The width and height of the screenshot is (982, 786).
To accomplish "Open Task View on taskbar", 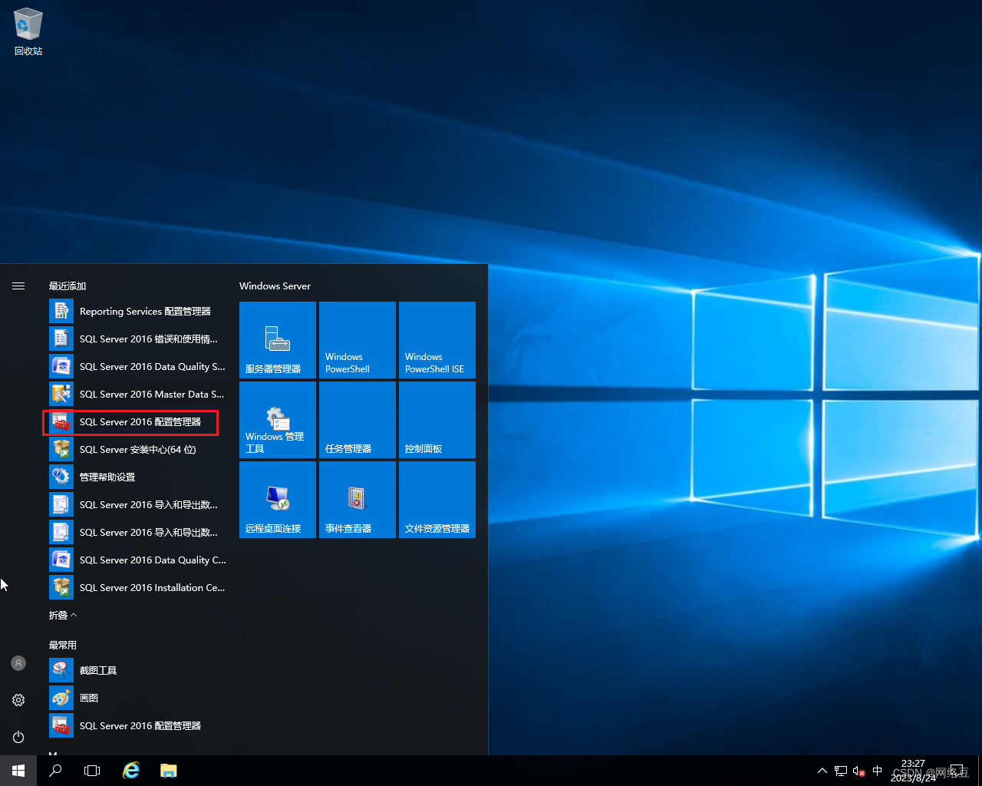I will coord(92,771).
